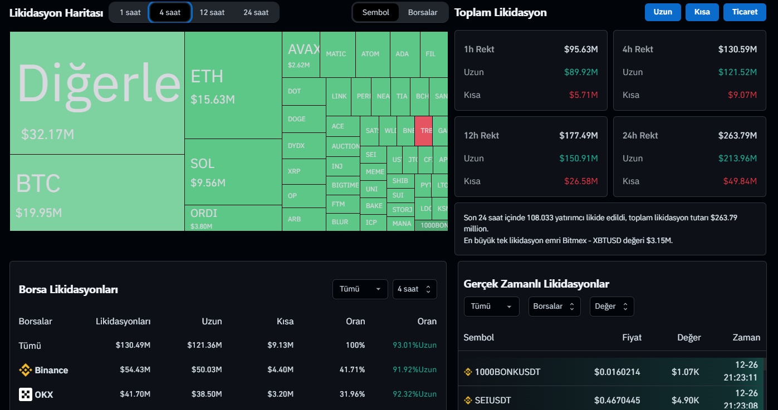Open the 4 saat selector in Borsa Likidasyonları
The image size is (778, 410).
tap(414, 289)
